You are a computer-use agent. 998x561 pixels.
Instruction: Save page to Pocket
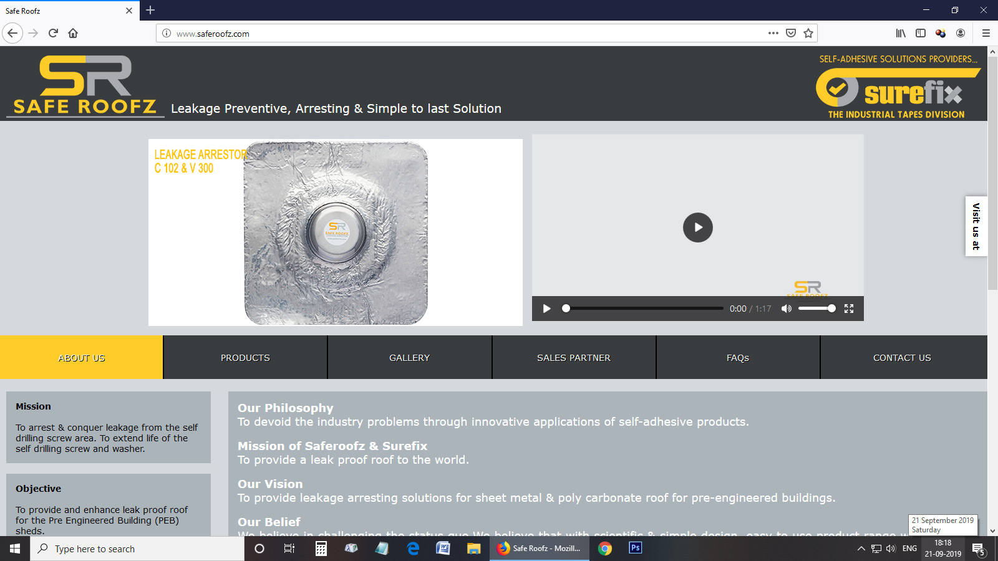pyautogui.click(x=791, y=33)
